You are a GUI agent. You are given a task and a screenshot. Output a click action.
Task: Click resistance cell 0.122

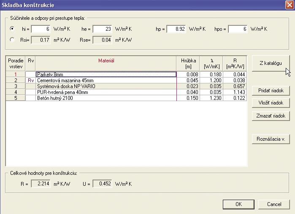[x=235, y=98]
